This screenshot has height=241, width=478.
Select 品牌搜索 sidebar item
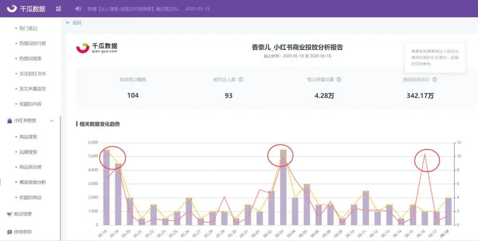(x=28, y=152)
